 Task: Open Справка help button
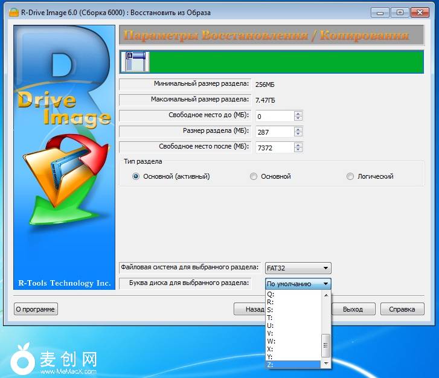point(402,309)
